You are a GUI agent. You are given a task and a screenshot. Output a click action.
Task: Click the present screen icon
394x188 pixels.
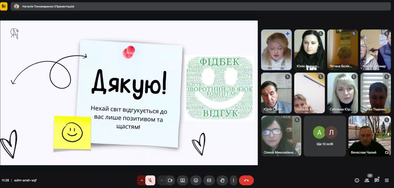pos(183,180)
